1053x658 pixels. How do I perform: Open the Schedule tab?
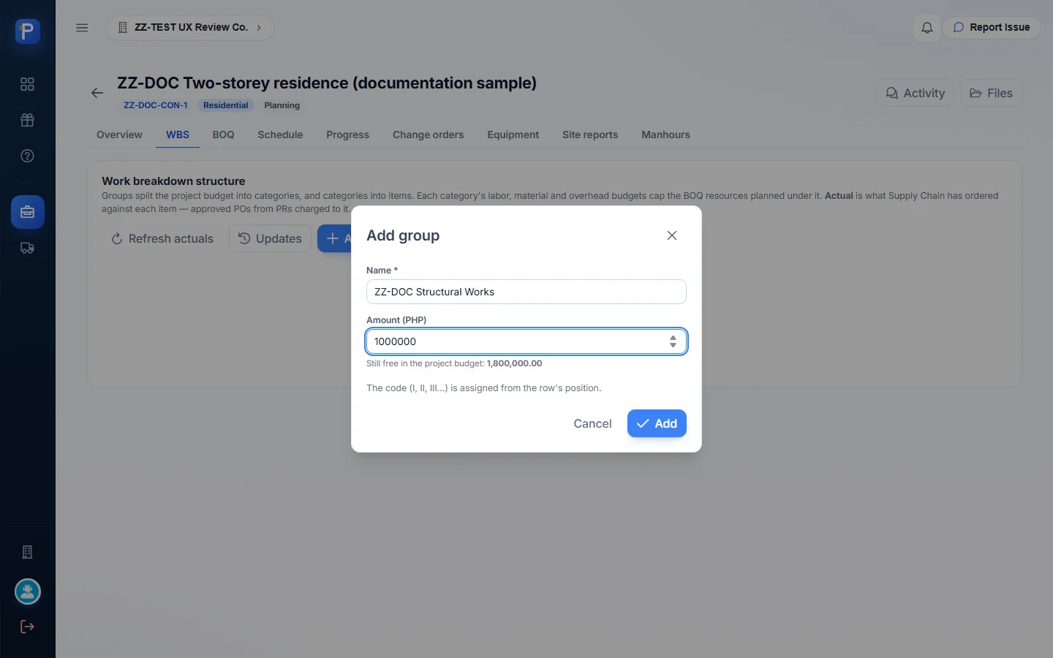280,135
